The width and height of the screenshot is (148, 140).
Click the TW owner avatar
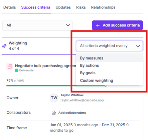tap(54, 98)
